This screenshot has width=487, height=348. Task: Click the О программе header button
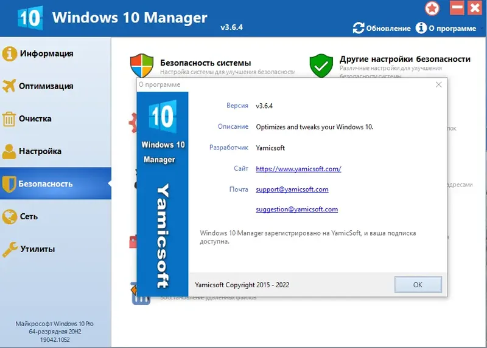coord(446,28)
